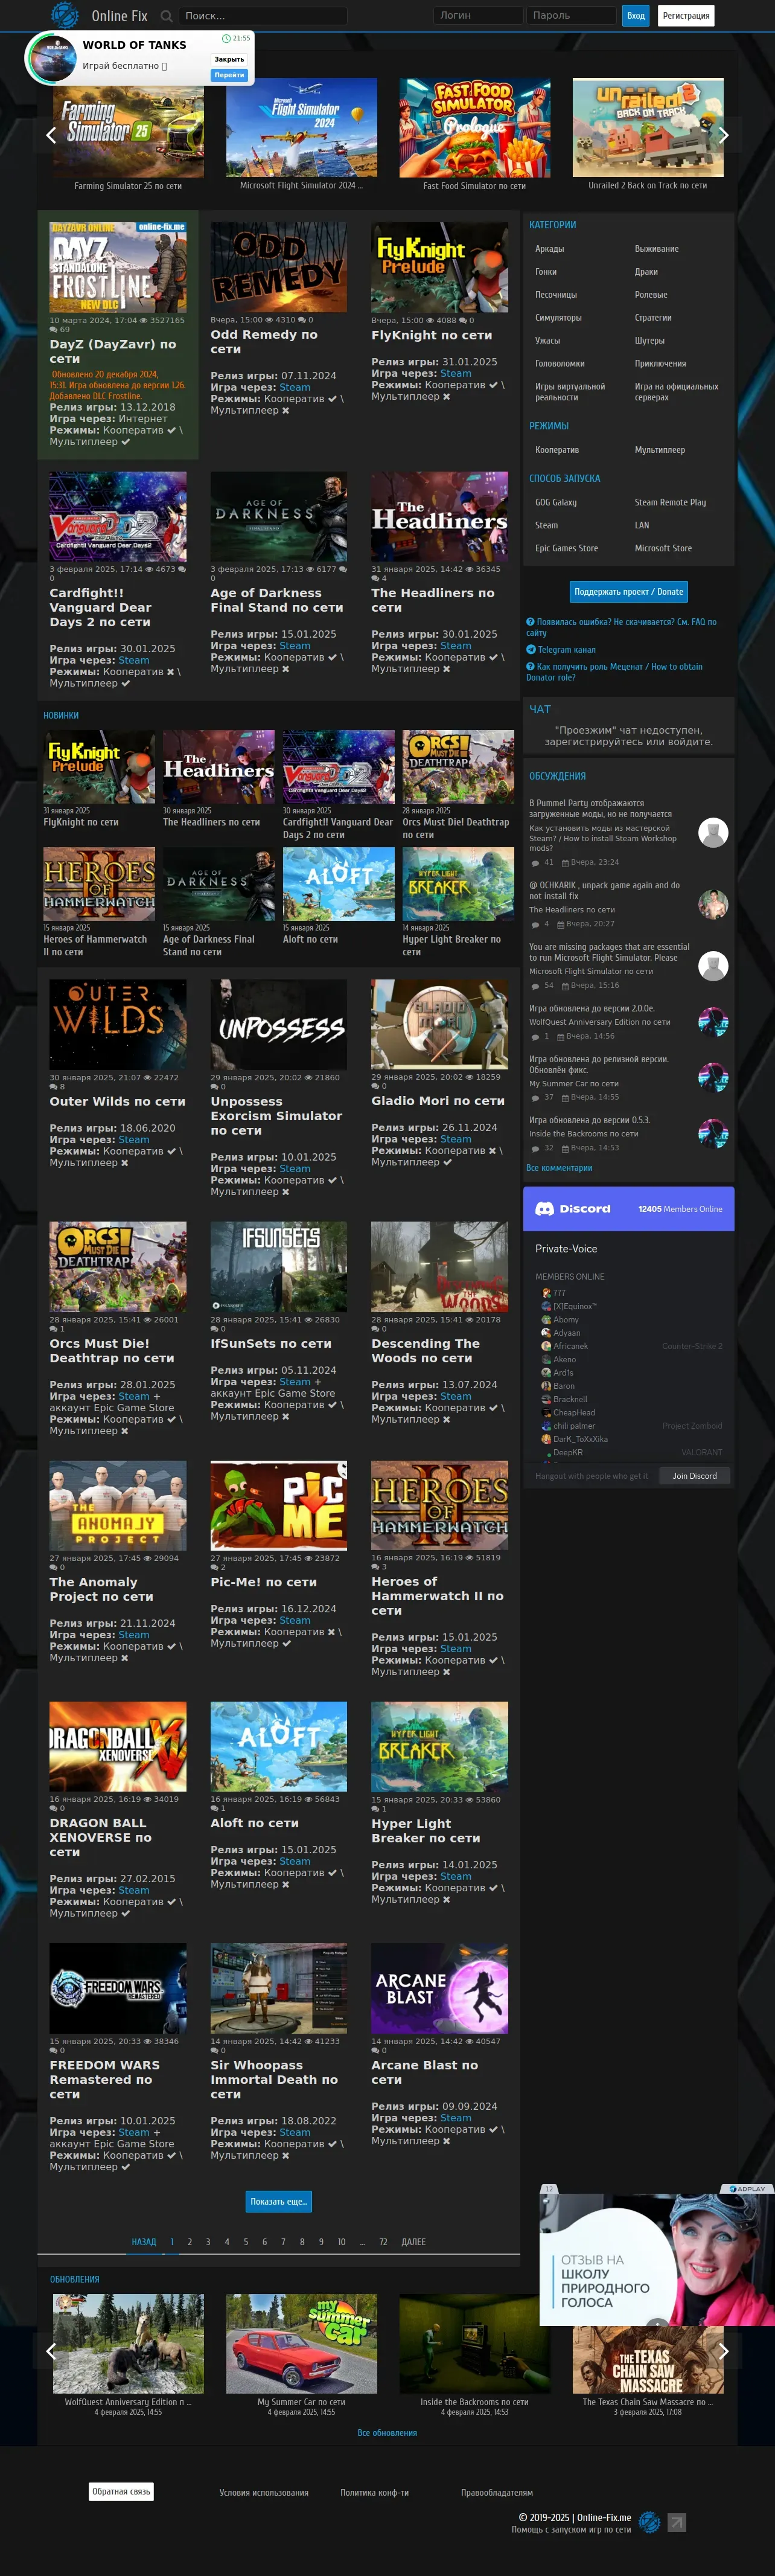Screen dimensions: 775x2576
Task: Open My Summer Car update thumbnail
Action: point(301,2343)
